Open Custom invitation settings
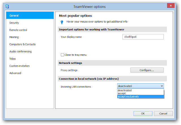This screenshot has width=181, height=125. point(30,66)
